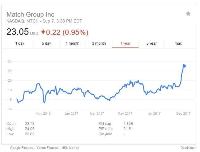Click the Sep 2017 axis marker

pyautogui.click(x=183, y=113)
